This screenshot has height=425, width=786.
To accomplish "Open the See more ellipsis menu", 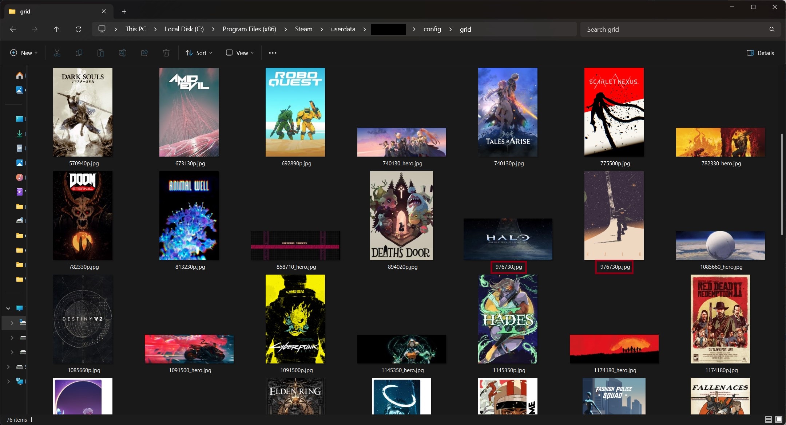I will tap(273, 53).
